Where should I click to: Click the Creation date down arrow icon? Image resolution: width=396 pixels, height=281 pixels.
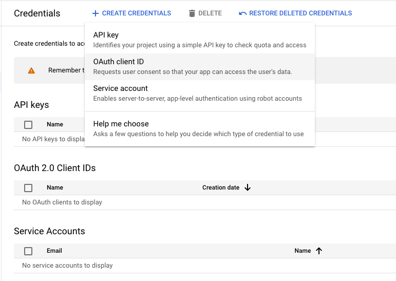[248, 188]
